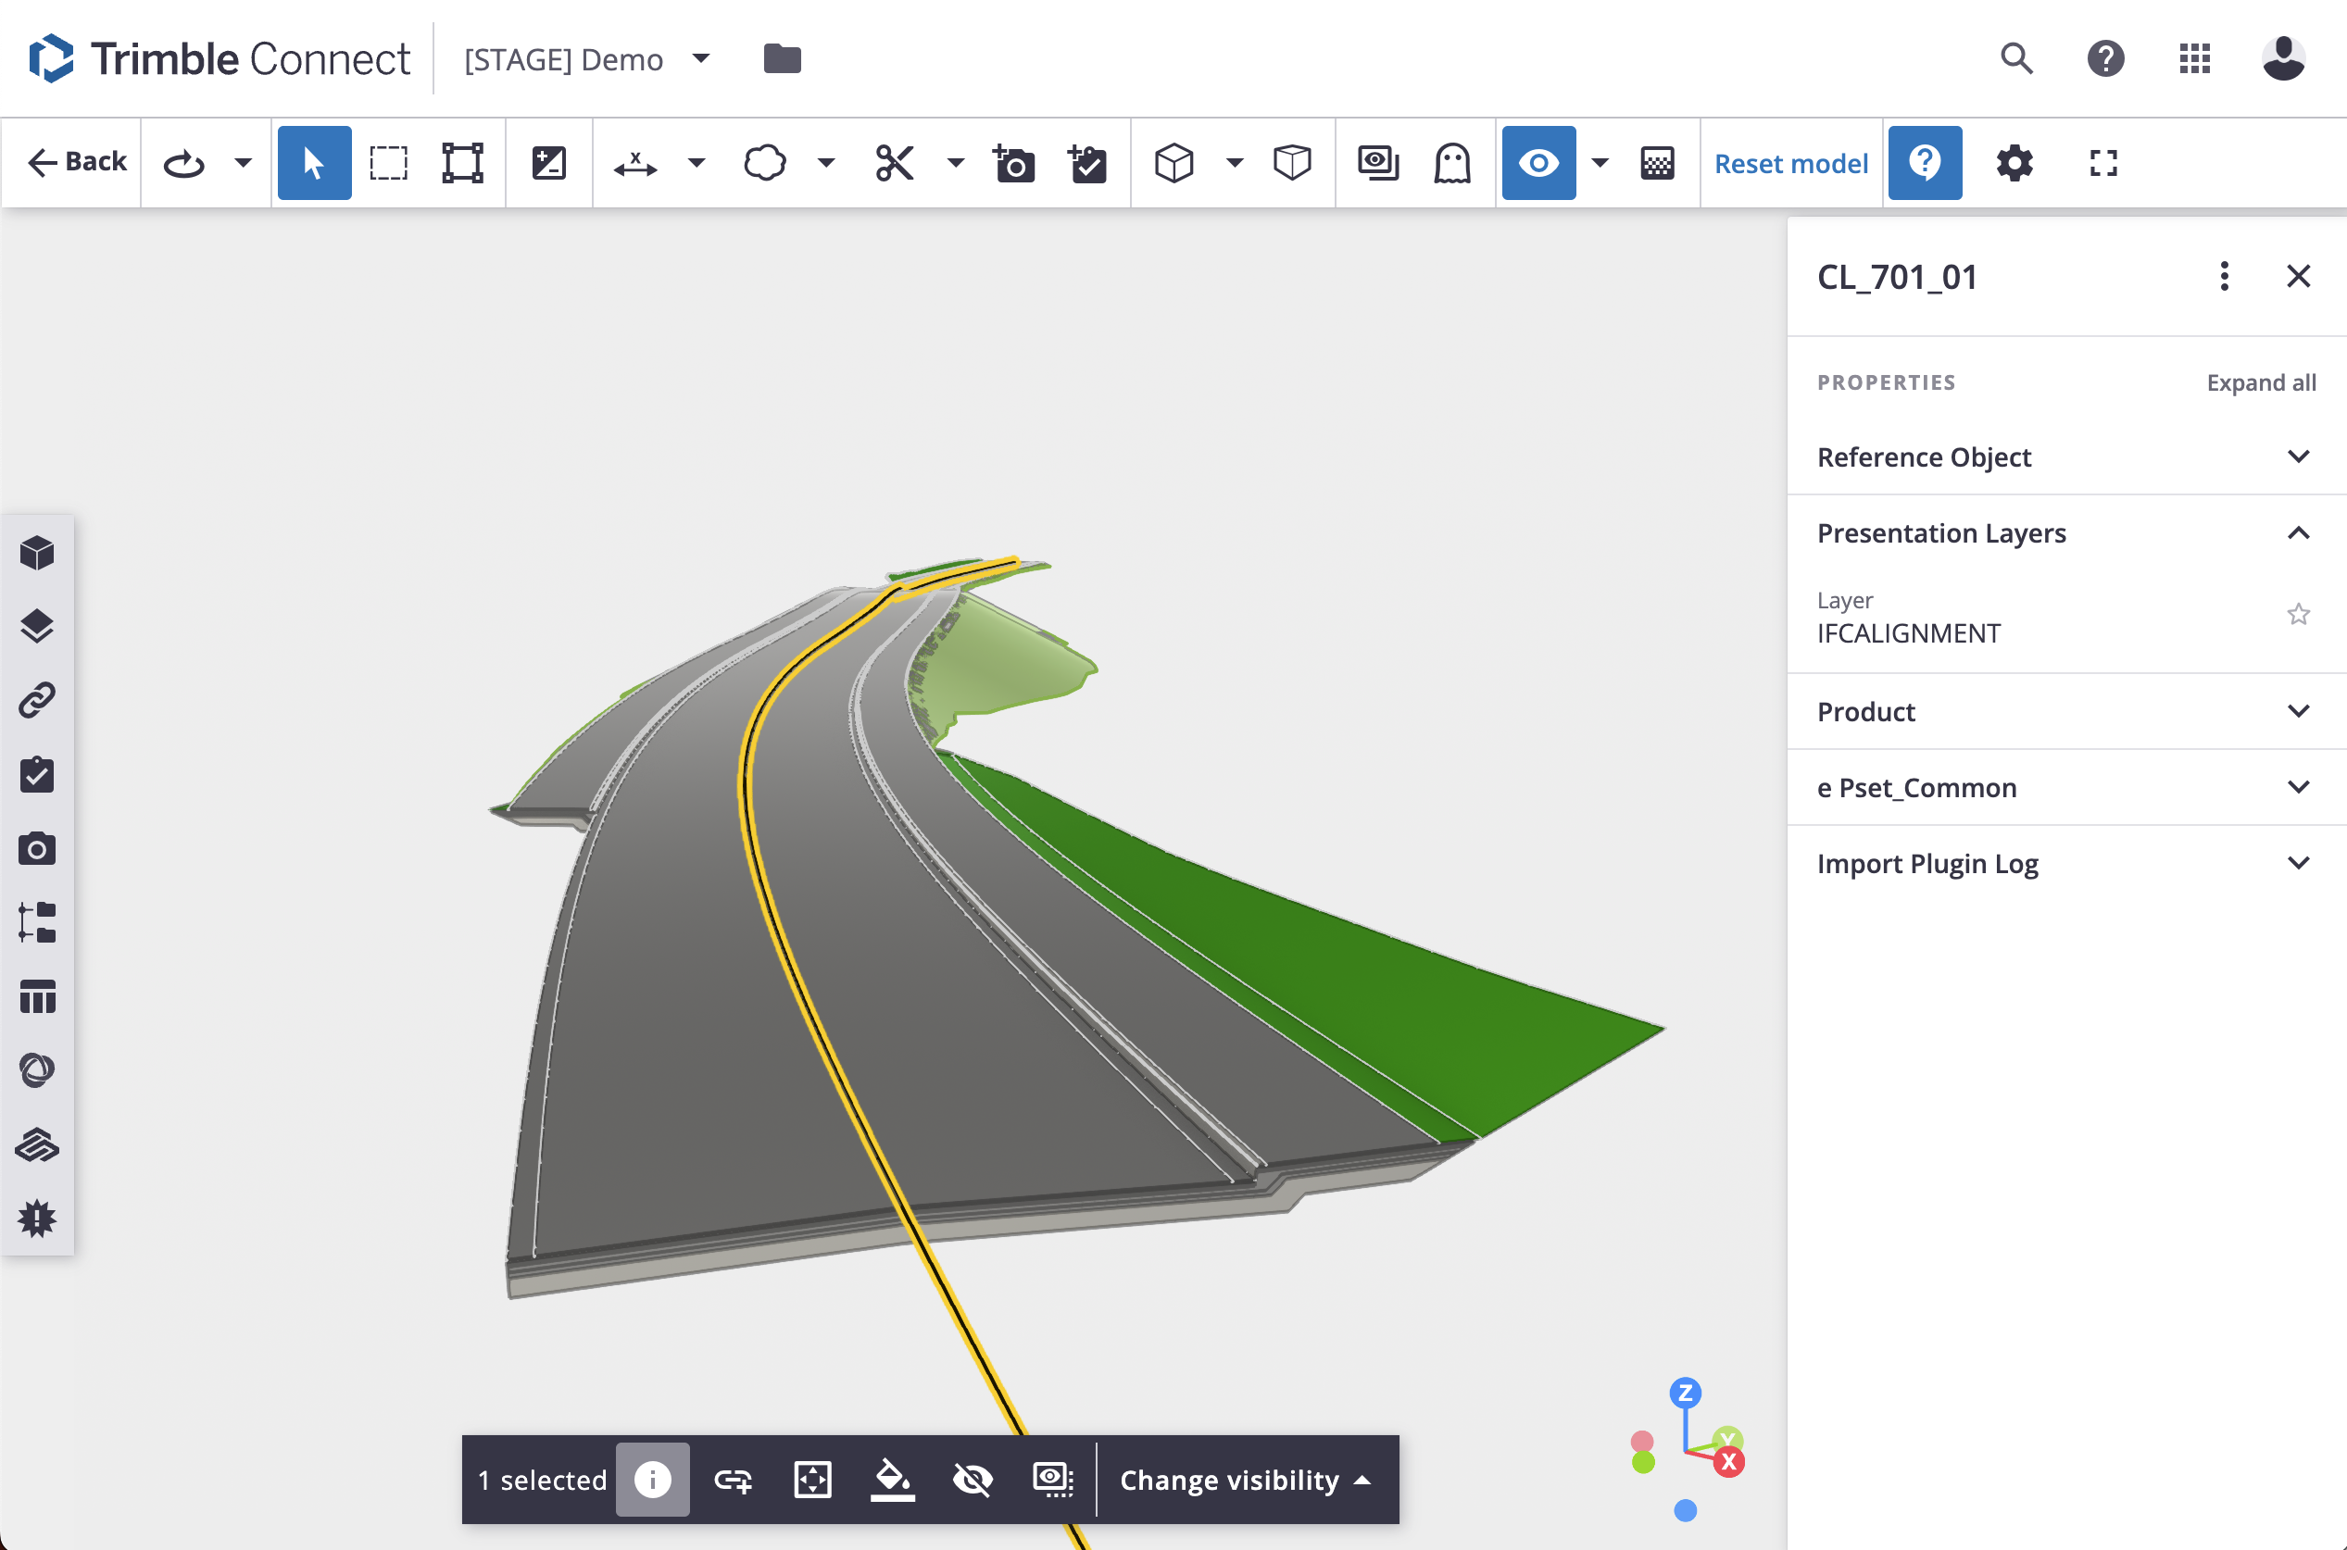Select the clip plane scissors tool
Image resolution: width=2347 pixels, height=1550 pixels.
pos(894,163)
